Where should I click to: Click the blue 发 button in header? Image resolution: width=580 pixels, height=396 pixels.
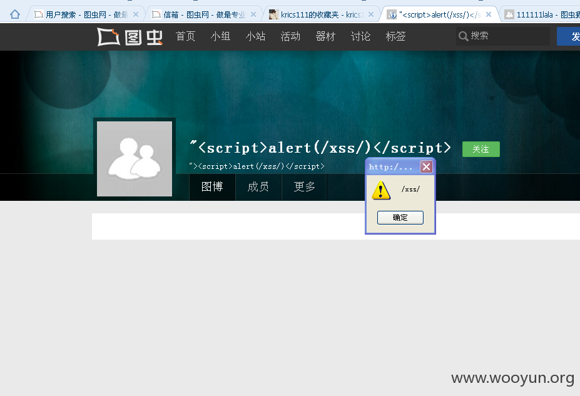pyautogui.click(x=569, y=36)
